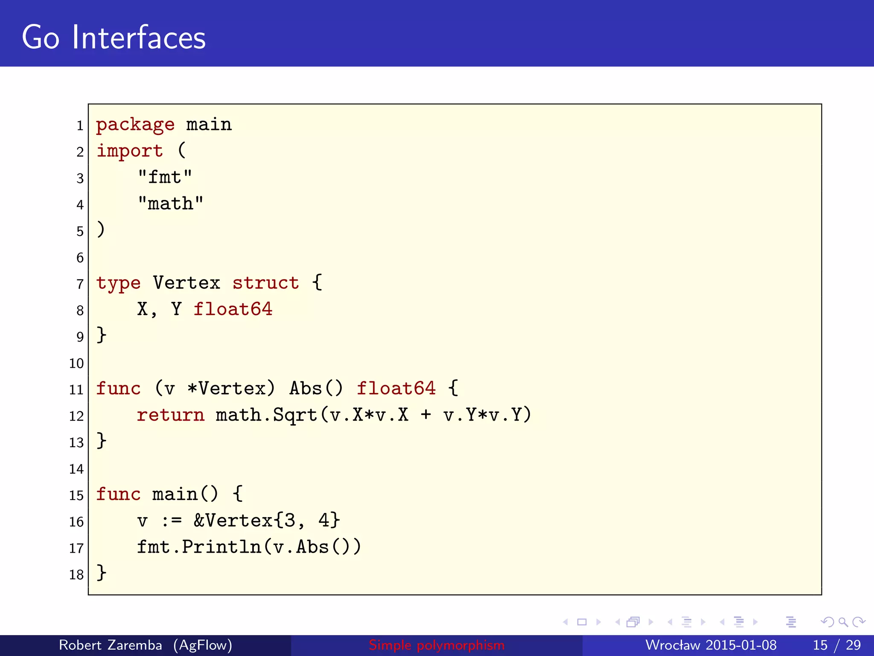Click the magnifier search icon
Viewport: 874px width, 656px height.
tap(843, 622)
